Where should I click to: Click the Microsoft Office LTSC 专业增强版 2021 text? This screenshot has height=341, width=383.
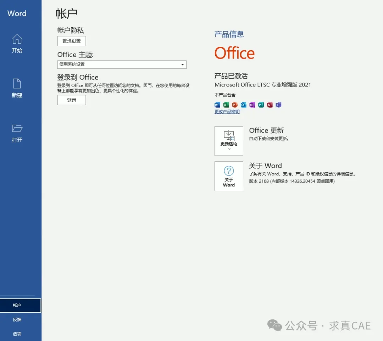coord(262,85)
